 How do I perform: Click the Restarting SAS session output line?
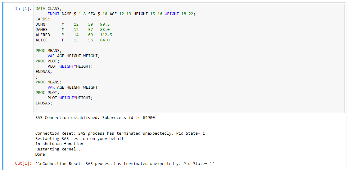[79, 139]
